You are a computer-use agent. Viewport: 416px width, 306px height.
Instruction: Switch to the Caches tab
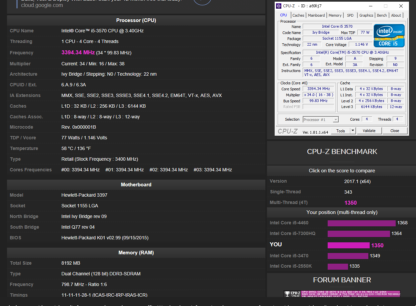coord(298,15)
